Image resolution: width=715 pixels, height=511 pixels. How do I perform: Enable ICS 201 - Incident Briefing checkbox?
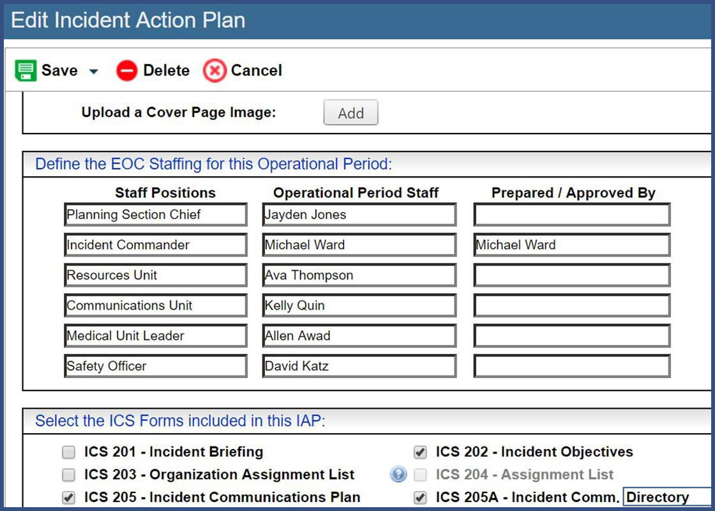coord(68,453)
